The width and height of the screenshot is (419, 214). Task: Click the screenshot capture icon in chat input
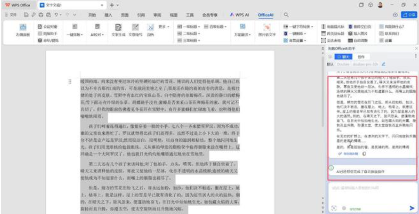coord(334,208)
